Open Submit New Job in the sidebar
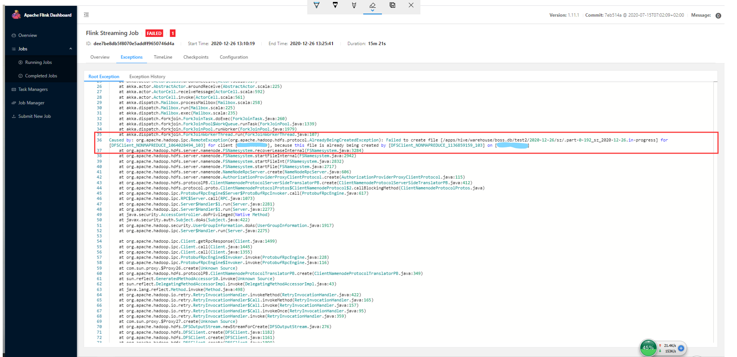The width and height of the screenshot is (737, 357). pyautogui.click(x=35, y=116)
